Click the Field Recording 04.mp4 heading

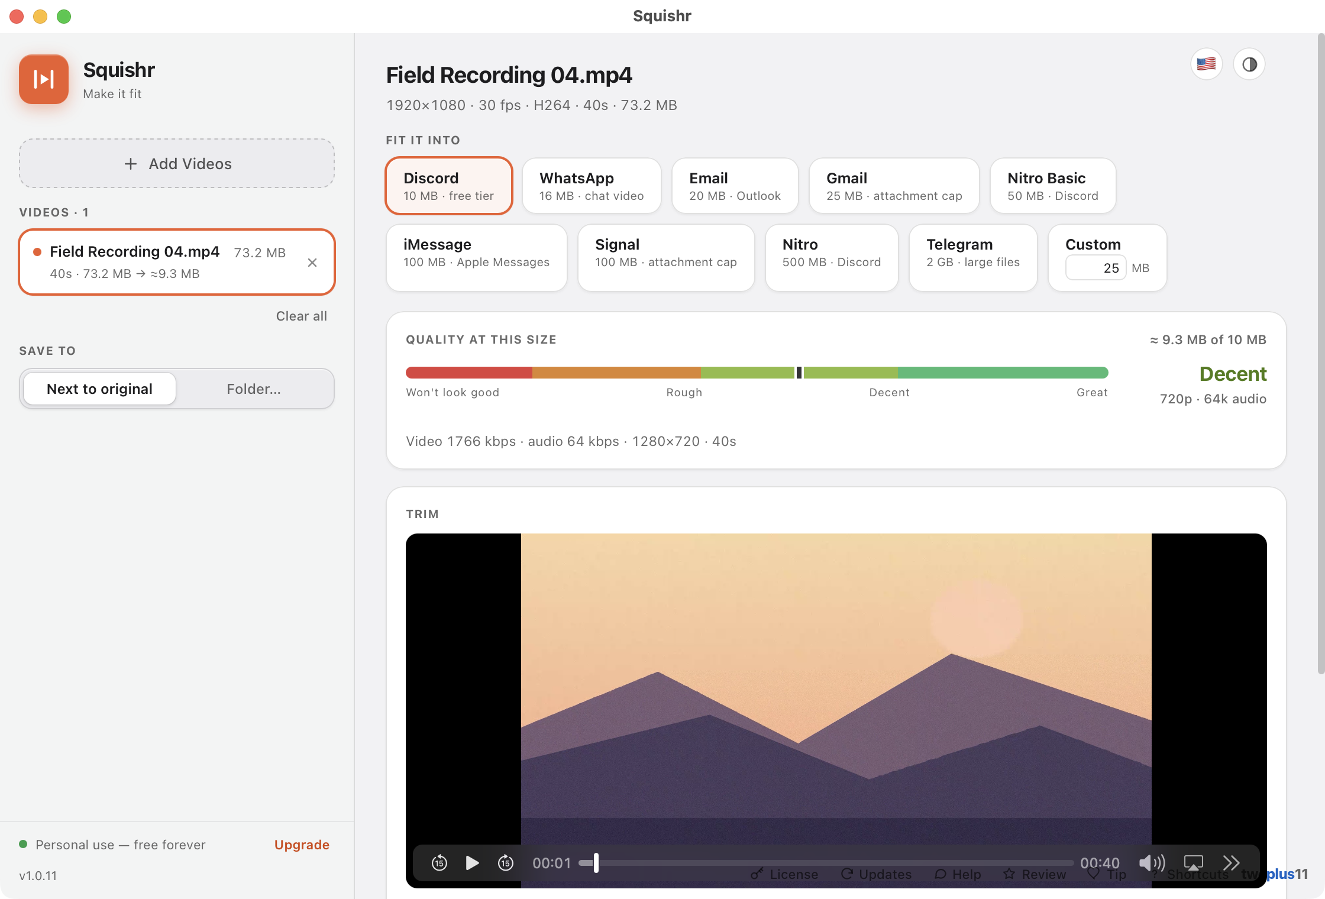(509, 75)
